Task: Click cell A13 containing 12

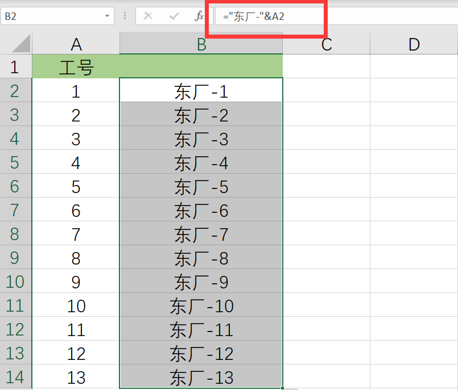Action: click(x=76, y=353)
